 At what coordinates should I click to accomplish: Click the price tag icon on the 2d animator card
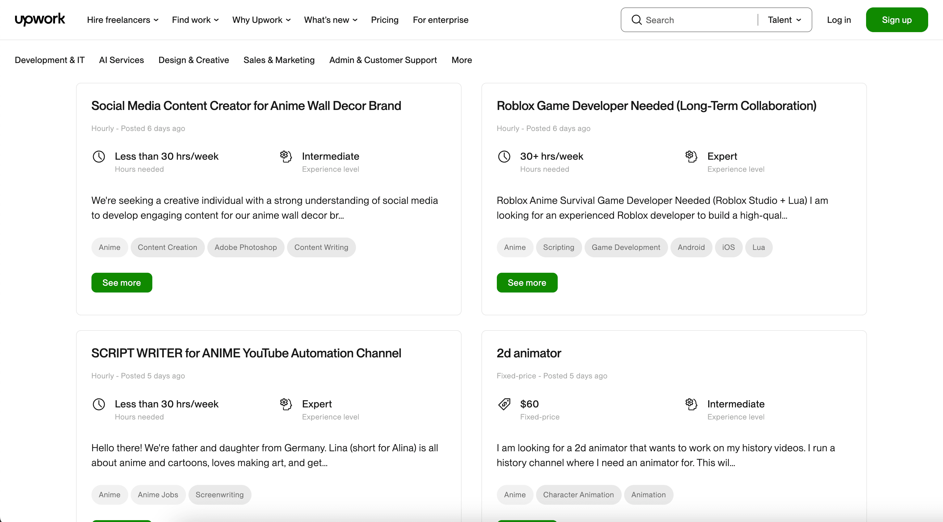tap(505, 404)
